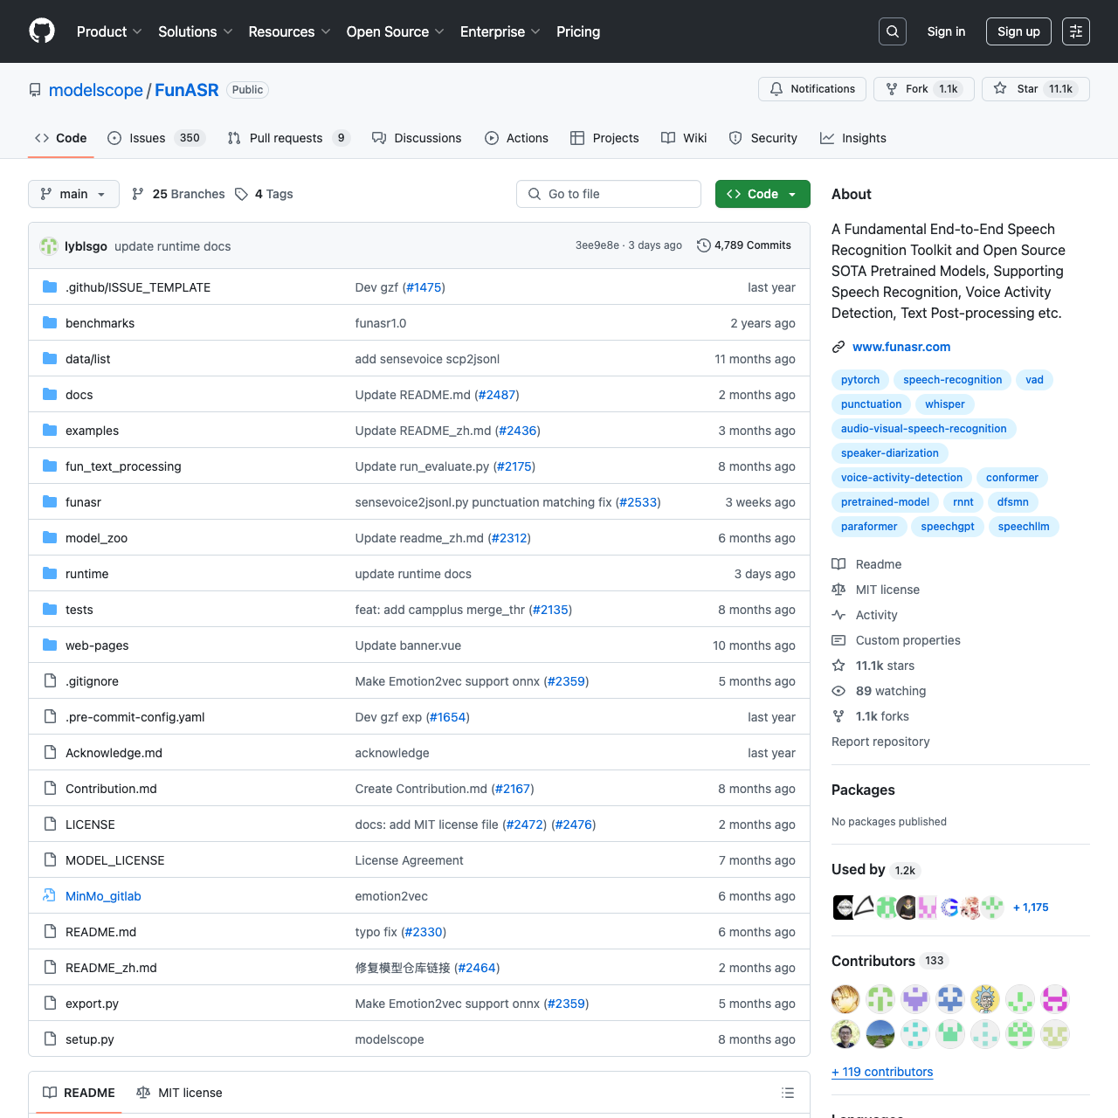Open the search magnifier button
The image size is (1118, 1118).
(893, 31)
